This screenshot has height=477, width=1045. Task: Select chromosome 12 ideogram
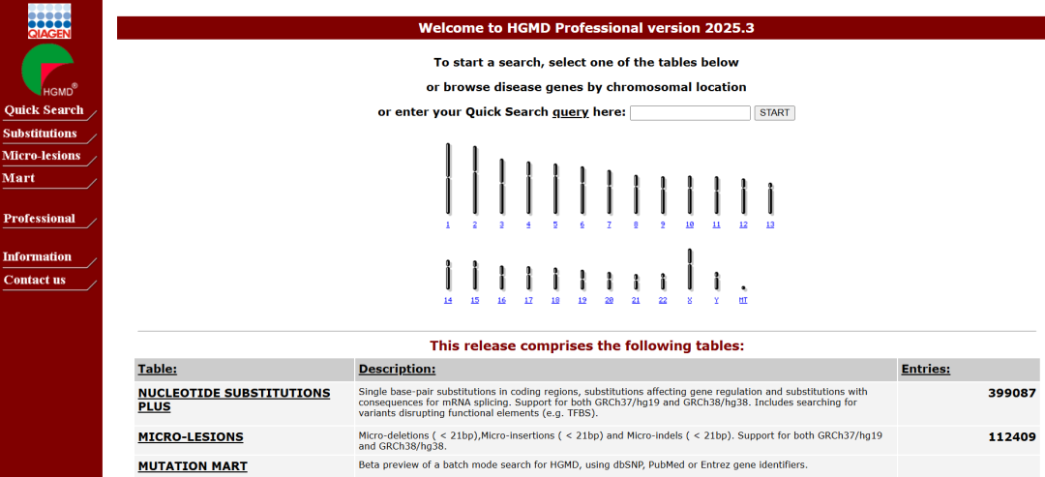pos(743,196)
